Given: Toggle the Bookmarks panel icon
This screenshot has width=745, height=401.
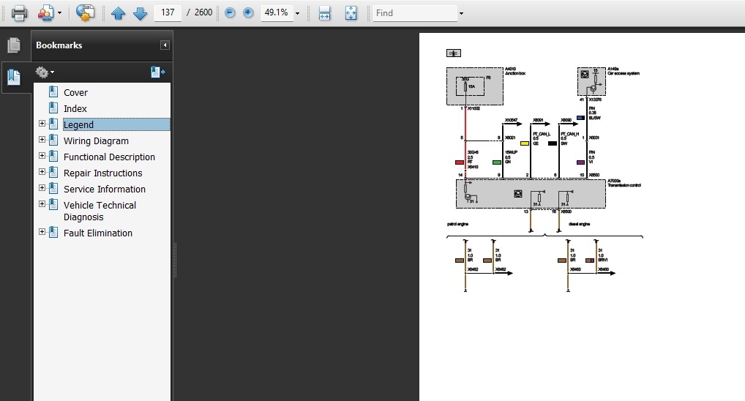Looking at the screenshot, I should [x=14, y=77].
